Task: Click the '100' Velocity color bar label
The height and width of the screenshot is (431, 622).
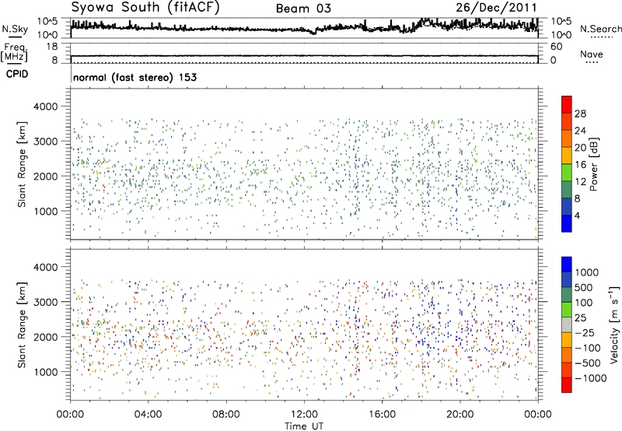Action: (584, 303)
